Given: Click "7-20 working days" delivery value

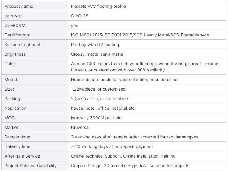Looking at the screenshot, I should pyautogui.click(x=112, y=146).
